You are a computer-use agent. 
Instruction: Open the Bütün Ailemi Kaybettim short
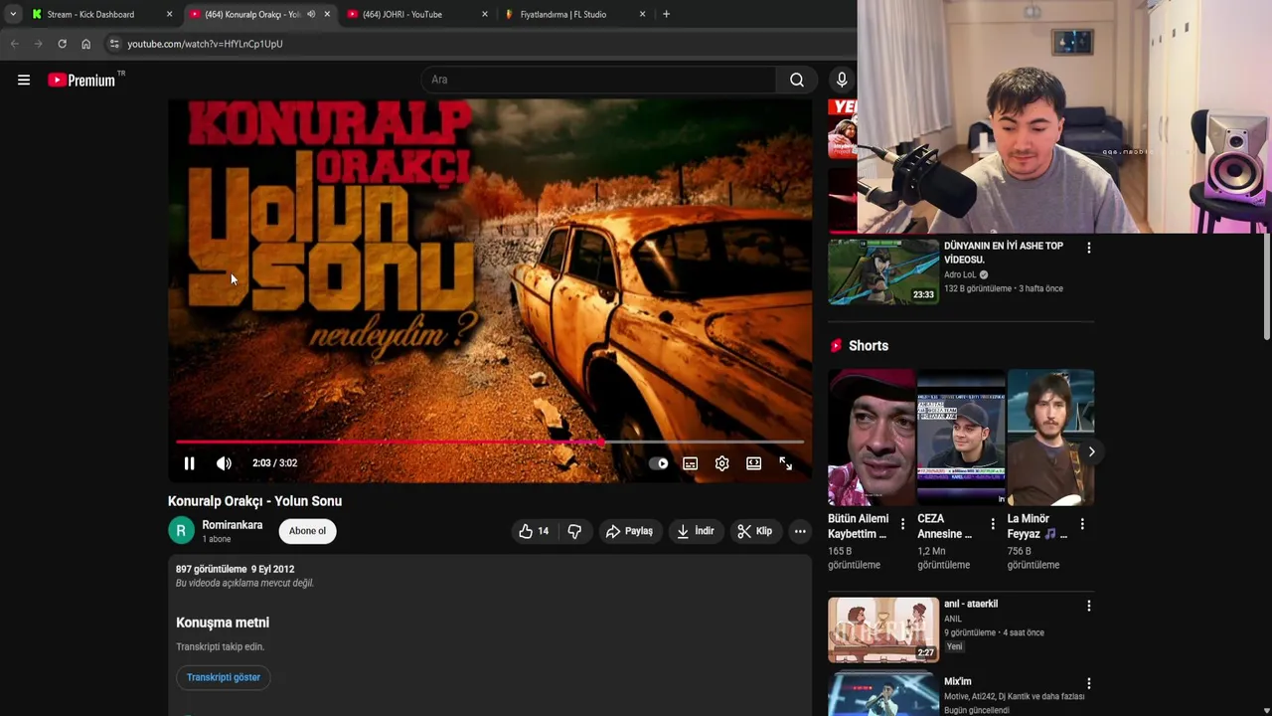(x=872, y=438)
